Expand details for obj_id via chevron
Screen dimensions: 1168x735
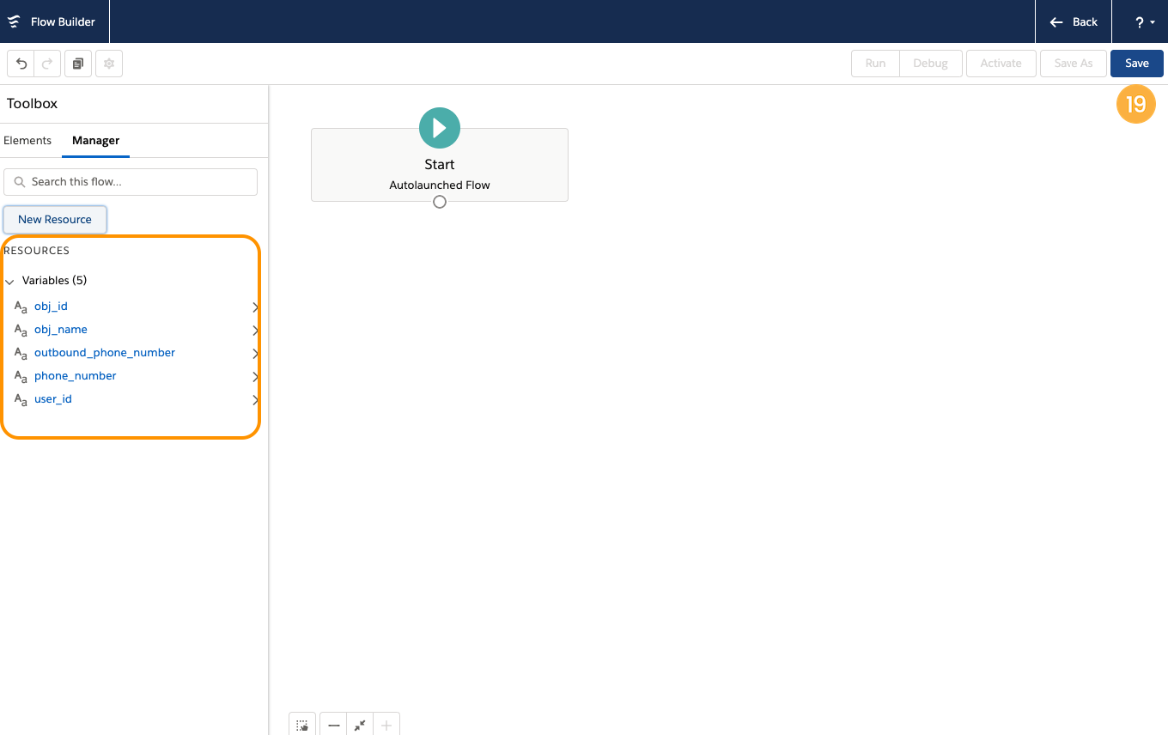pyautogui.click(x=254, y=307)
